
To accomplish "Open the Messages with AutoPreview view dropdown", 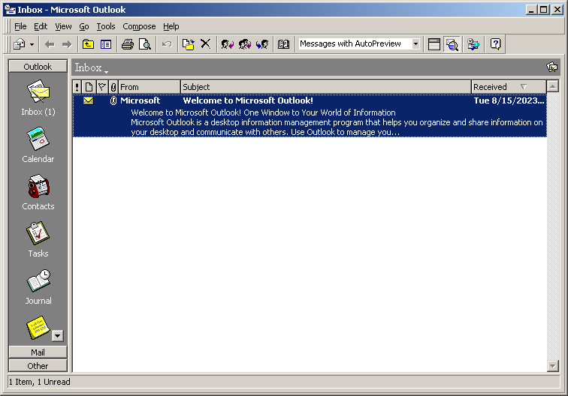I will [415, 44].
